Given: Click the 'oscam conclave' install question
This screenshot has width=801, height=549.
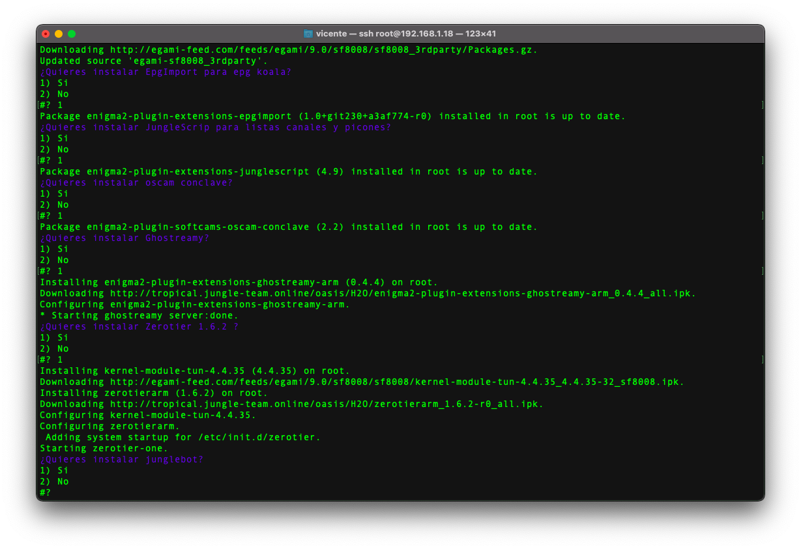Looking at the screenshot, I should (x=136, y=183).
